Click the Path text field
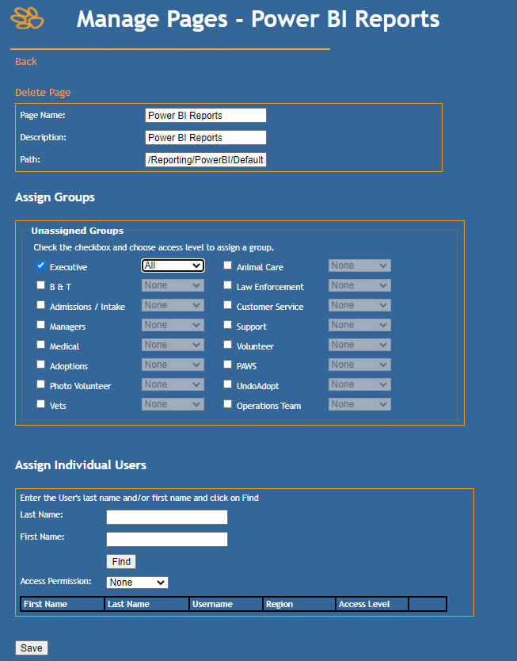The width and height of the screenshot is (517, 661). [206, 160]
